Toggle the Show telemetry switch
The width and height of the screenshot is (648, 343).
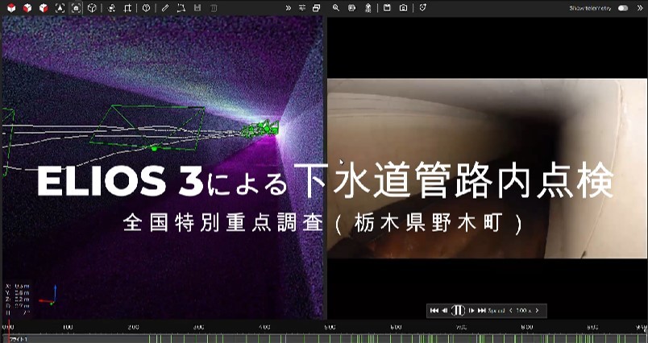tap(623, 8)
